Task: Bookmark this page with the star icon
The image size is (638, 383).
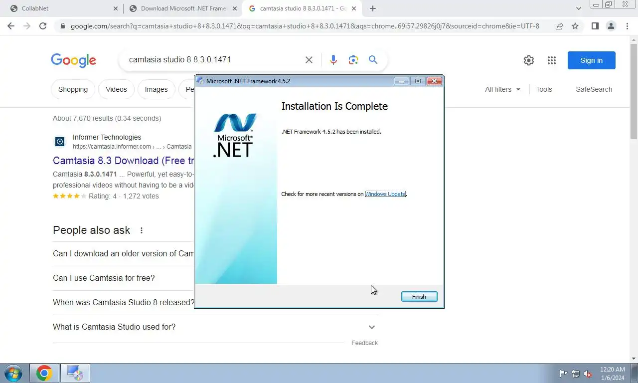Action: tap(575, 26)
